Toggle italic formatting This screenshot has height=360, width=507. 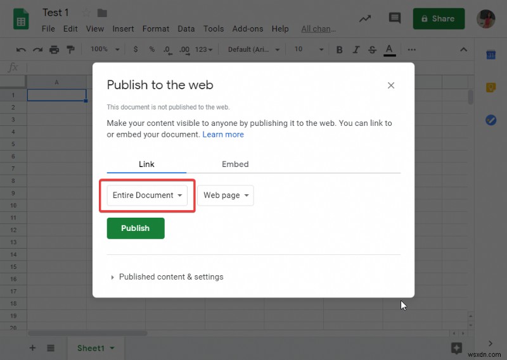pyautogui.click(x=356, y=49)
